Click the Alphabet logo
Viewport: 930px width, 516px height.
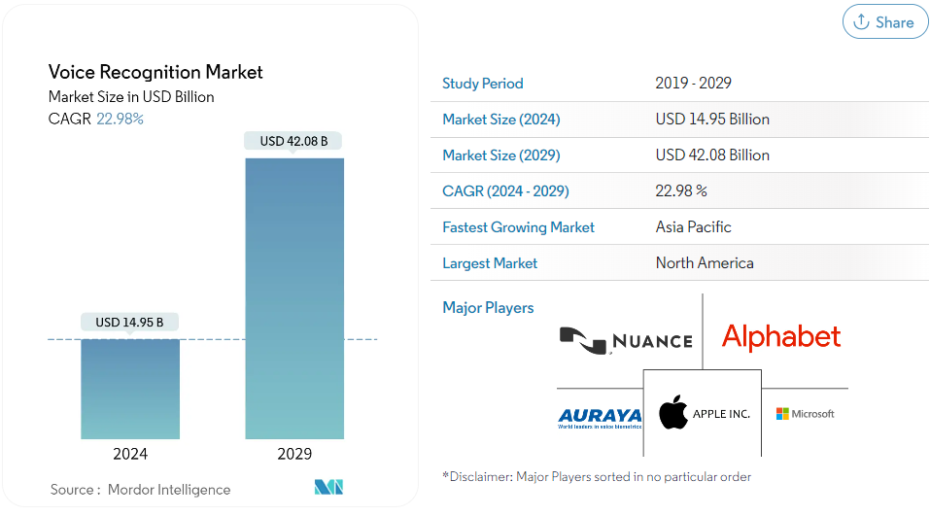780,337
